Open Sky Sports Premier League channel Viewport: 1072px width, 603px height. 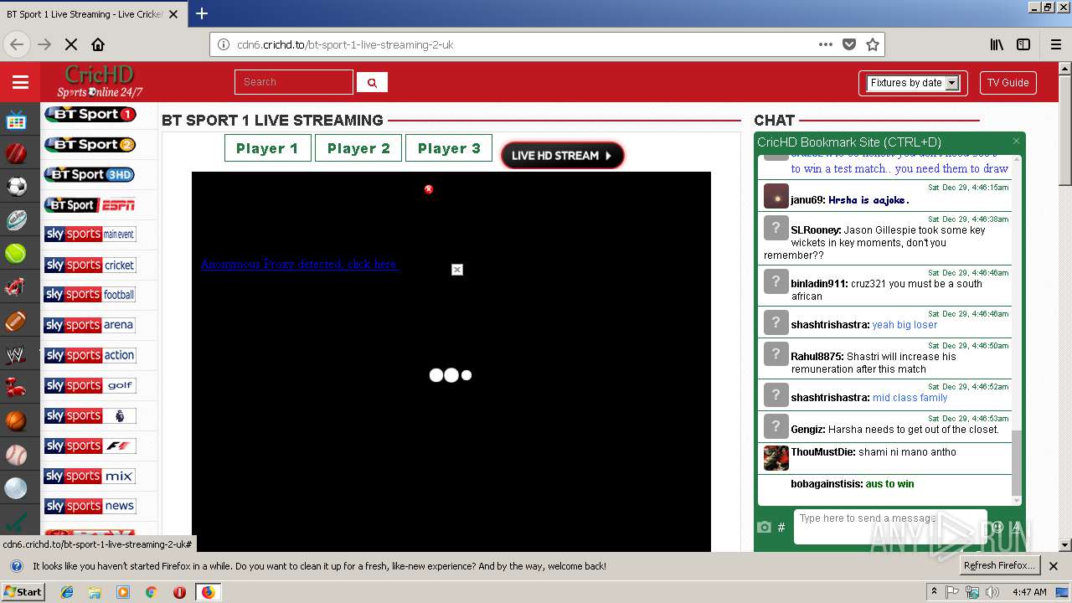point(90,415)
